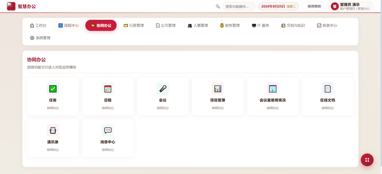Viewport: 382px width, 174px height.
Task: Open the 会议室使用情况 building icon
Action: pos(273,88)
